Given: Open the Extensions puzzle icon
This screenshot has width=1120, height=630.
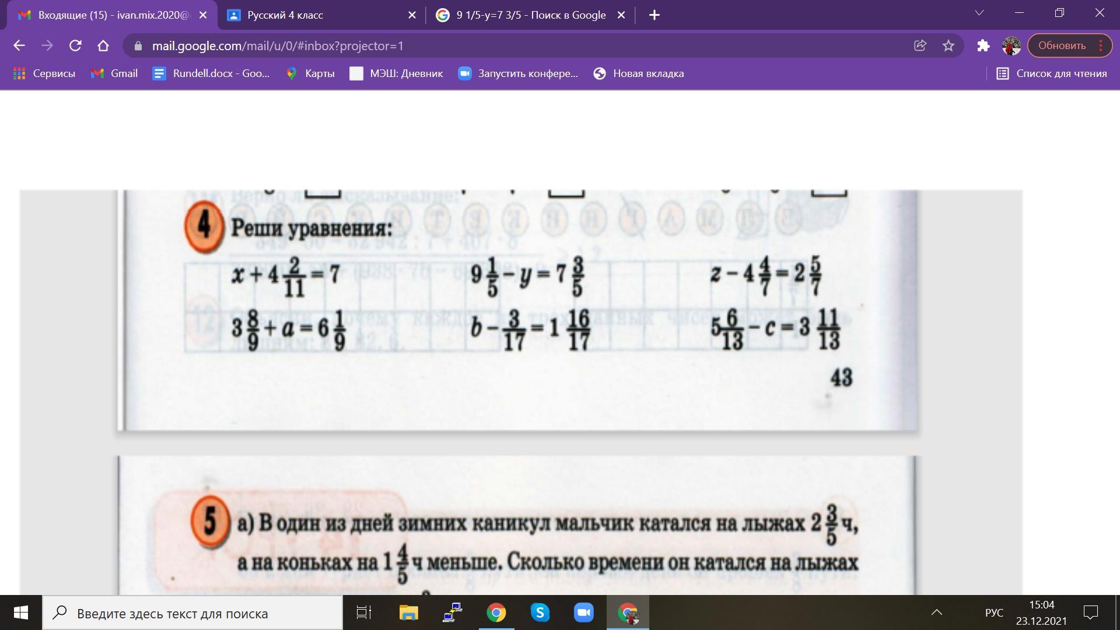Looking at the screenshot, I should (x=984, y=45).
